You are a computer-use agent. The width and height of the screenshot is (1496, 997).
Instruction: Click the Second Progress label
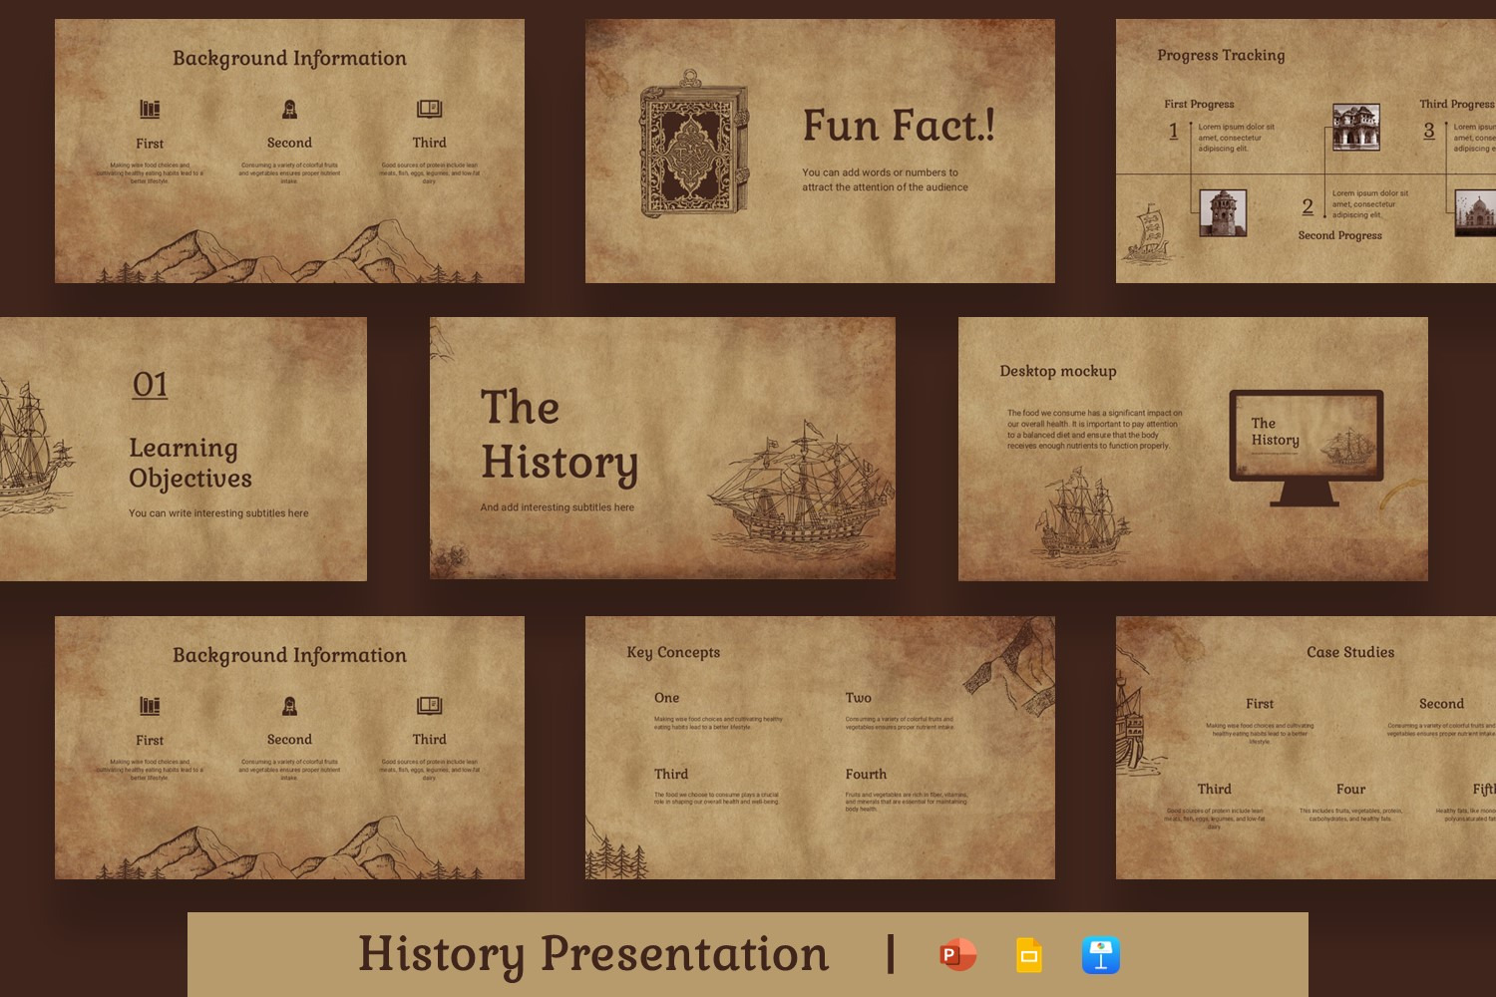coord(1339,235)
